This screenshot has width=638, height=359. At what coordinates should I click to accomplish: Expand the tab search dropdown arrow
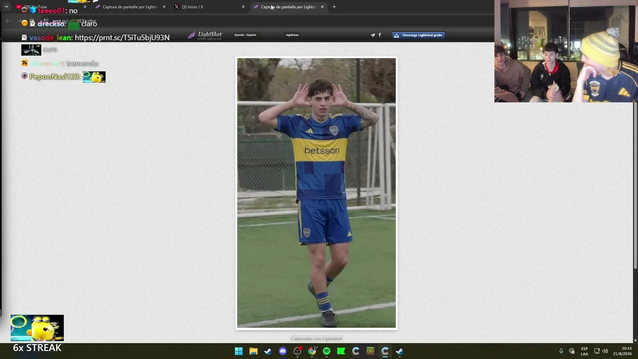coord(6,7)
